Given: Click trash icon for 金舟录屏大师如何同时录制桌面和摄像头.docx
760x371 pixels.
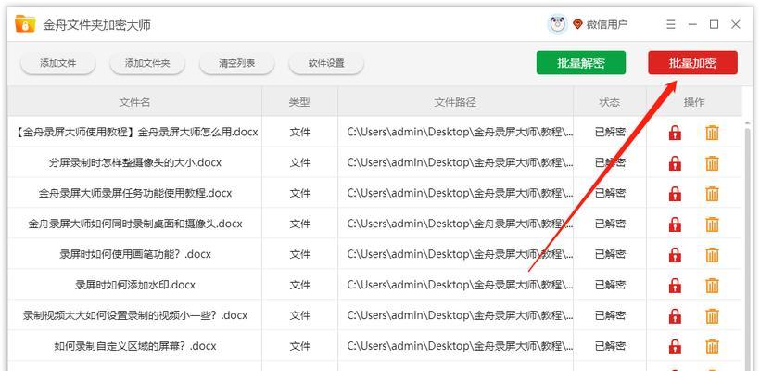Looking at the screenshot, I should click(x=712, y=224).
